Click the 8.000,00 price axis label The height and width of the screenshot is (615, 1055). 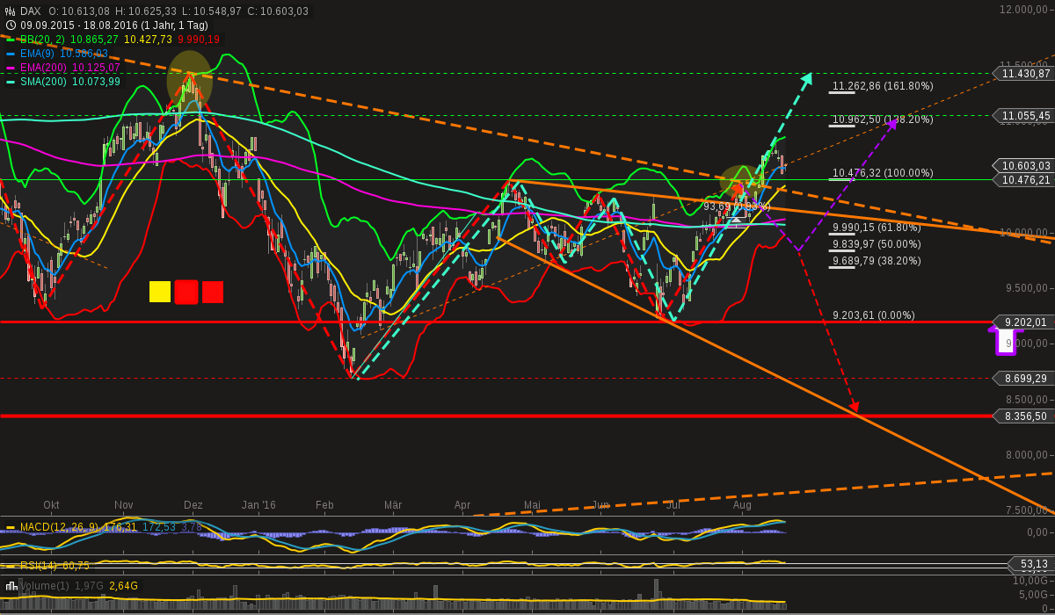pyautogui.click(x=1028, y=454)
